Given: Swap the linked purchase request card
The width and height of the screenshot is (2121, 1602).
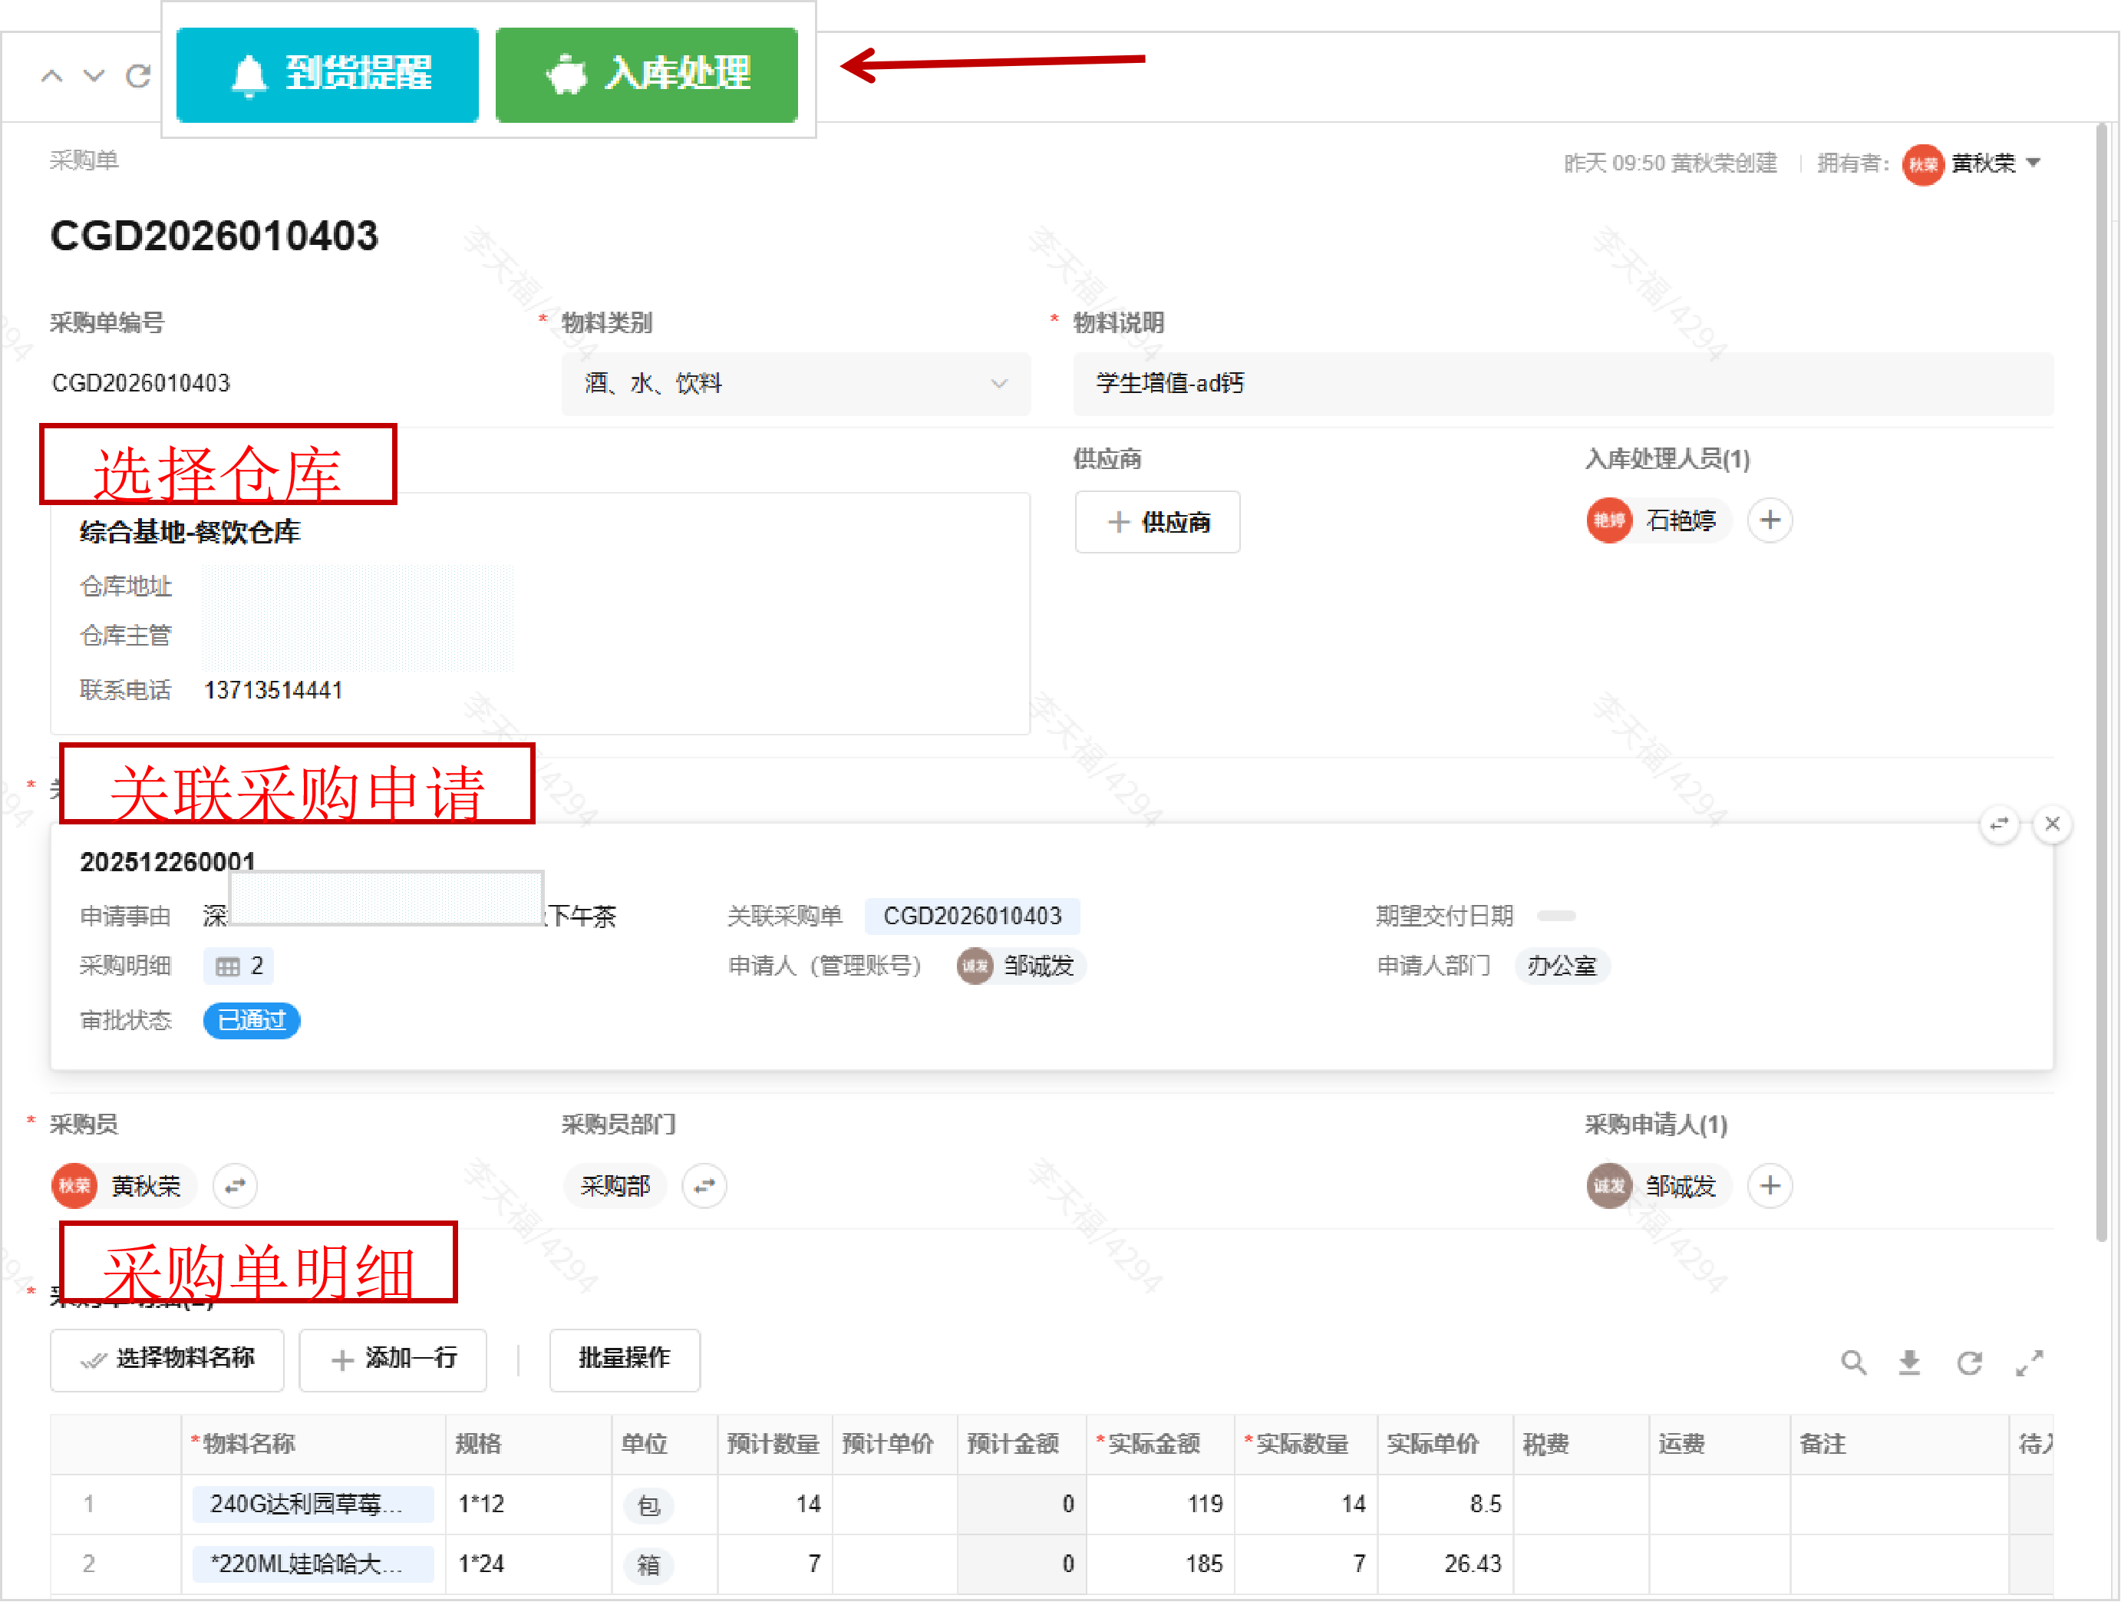Looking at the screenshot, I should [1999, 824].
